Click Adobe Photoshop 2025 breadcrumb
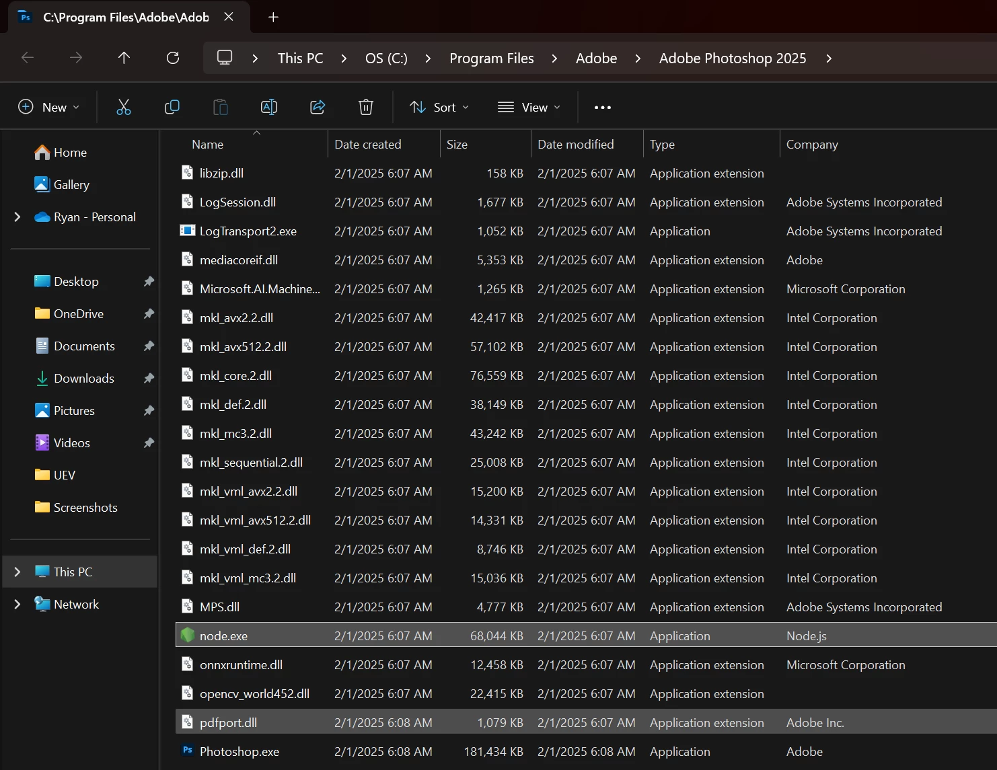The height and width of the screenshot is (770, 997). click(733, 59)
